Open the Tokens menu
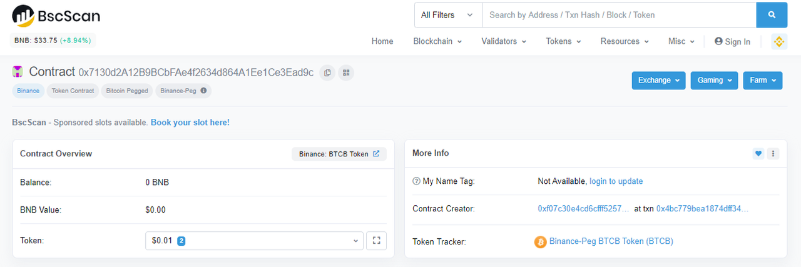801x267 pixels. coord(563,41)
